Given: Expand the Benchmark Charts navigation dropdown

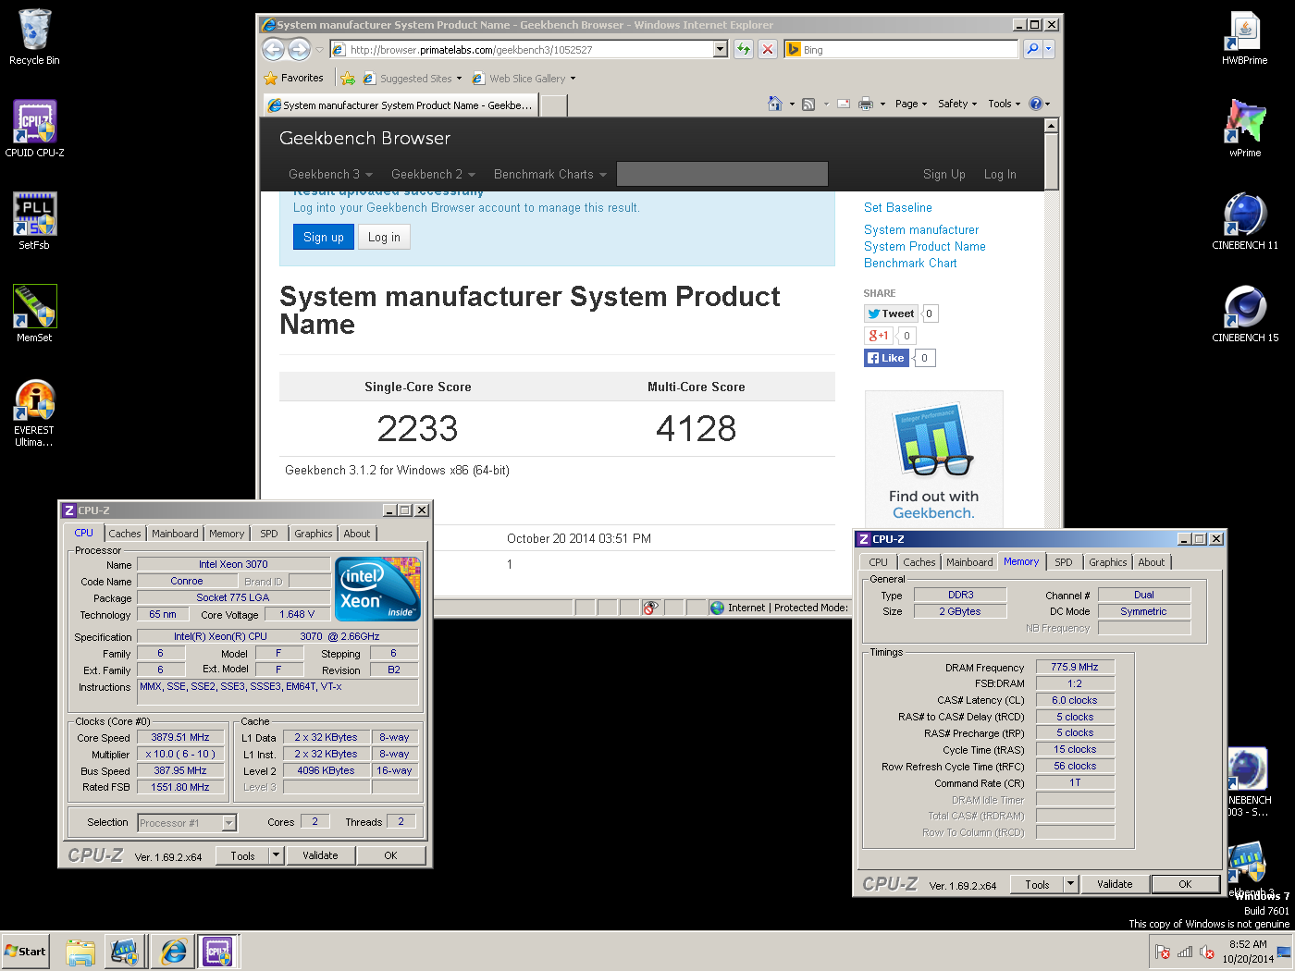Looking at the screenshot, I should click(x=550, y=174).
